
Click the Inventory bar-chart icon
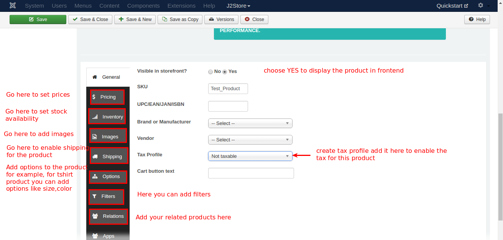pyautogui.click(x=95, y=117)
